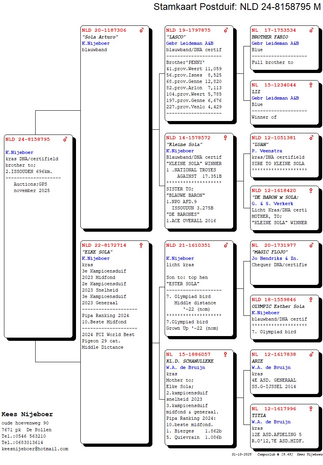
Task: Select the female symbol next to NLD 14-1578572
Action: coord(226,138)
